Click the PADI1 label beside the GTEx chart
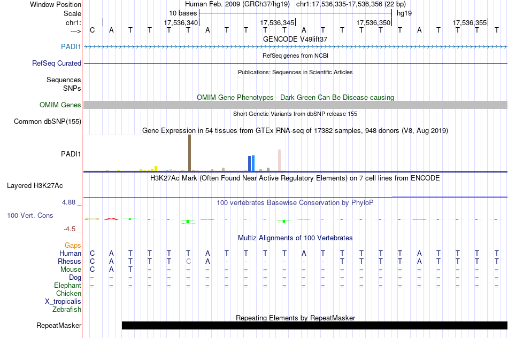This screenshot has width=508, height=338. 71,154
